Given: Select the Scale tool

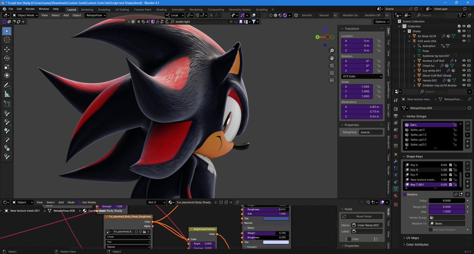Looking at the screenshot, I should (7, 67).
